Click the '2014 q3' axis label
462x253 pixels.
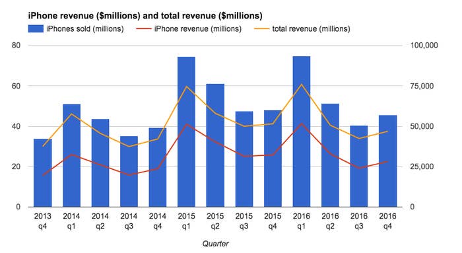click(x=129, y=221)
